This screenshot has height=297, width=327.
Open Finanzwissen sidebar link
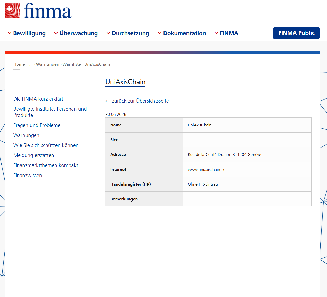pyautogui.click(x=28, y=175)
